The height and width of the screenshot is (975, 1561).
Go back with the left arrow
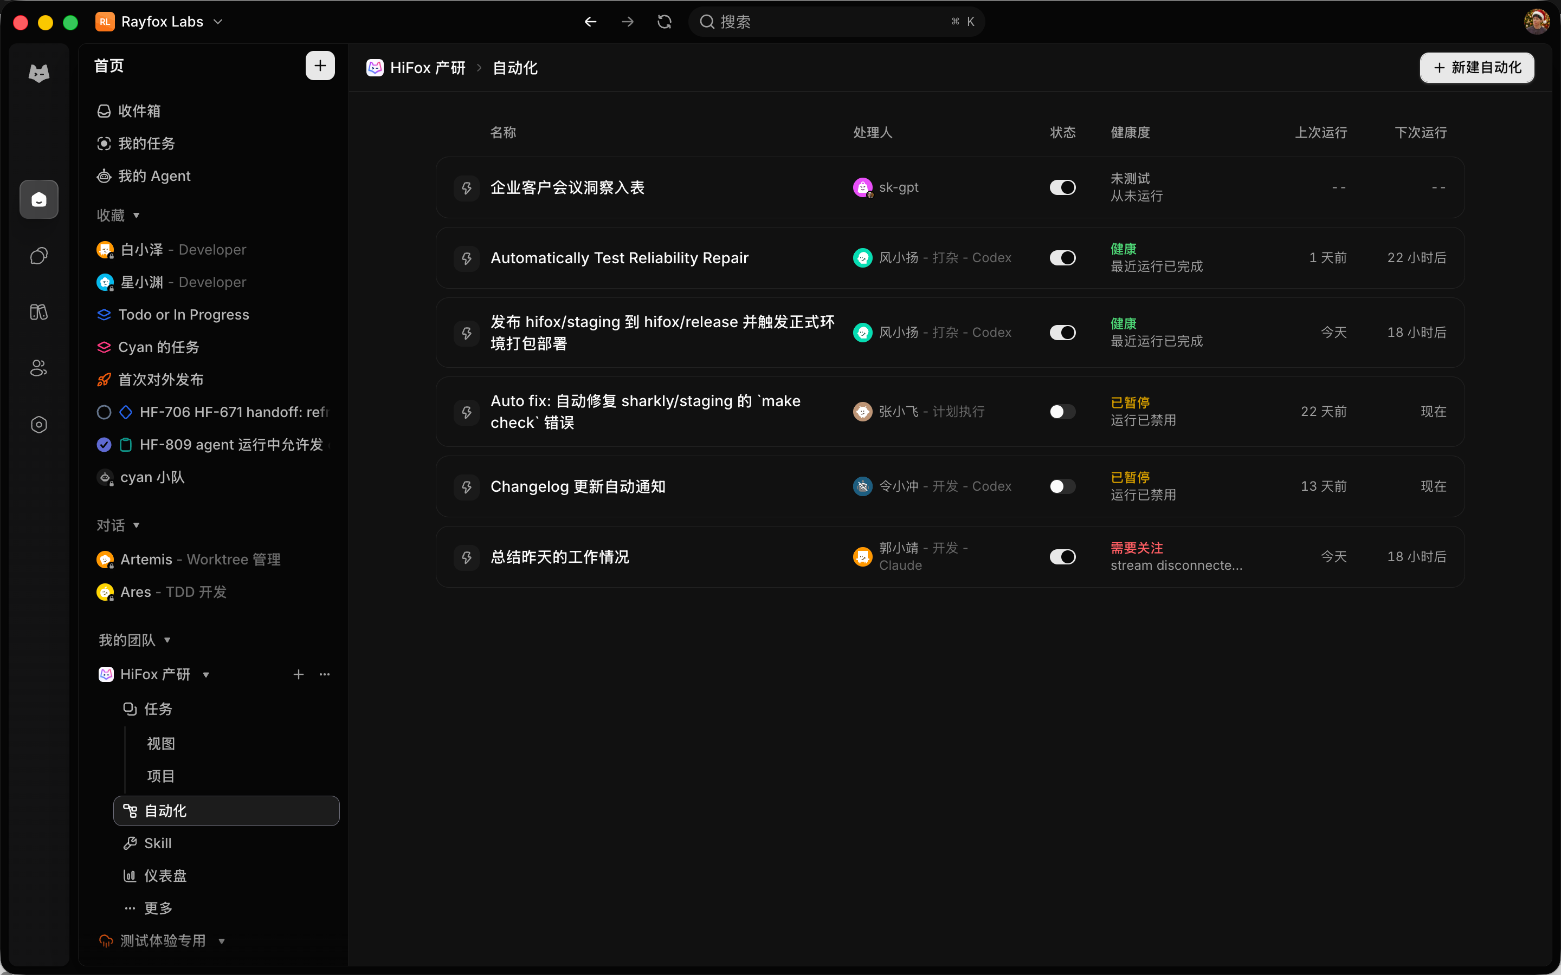coord(590,22)
